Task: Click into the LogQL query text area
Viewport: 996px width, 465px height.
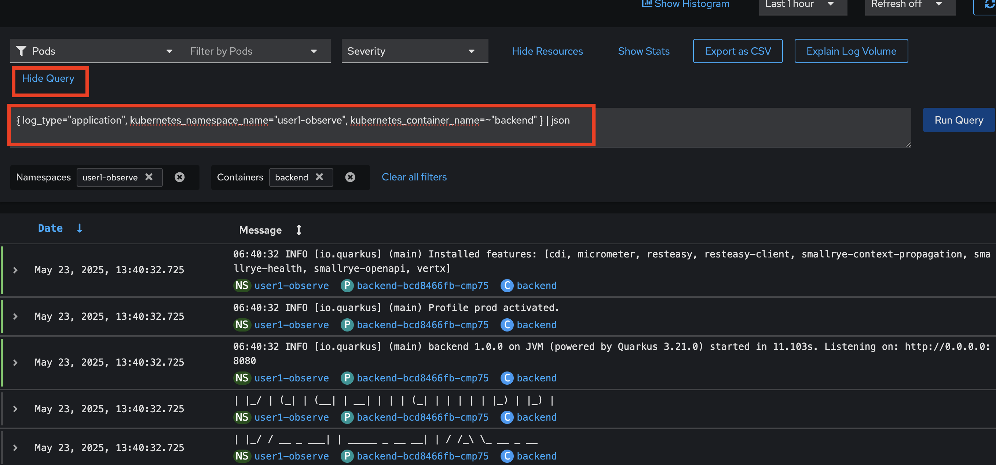Action: click(x=460, y=127)
